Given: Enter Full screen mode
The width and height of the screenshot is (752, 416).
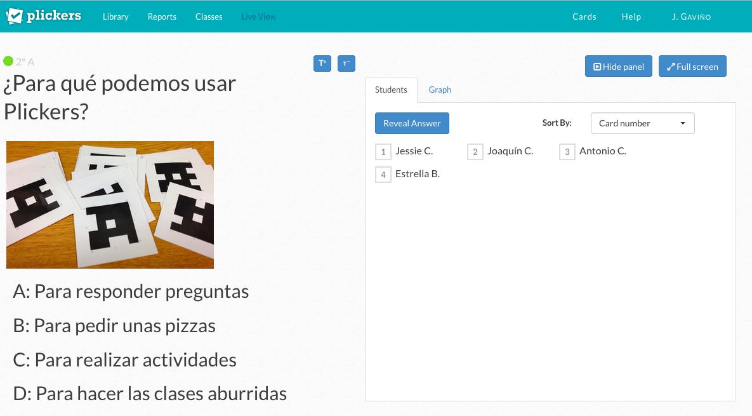Looking at the screenshot, I should (x=692, y=66).
